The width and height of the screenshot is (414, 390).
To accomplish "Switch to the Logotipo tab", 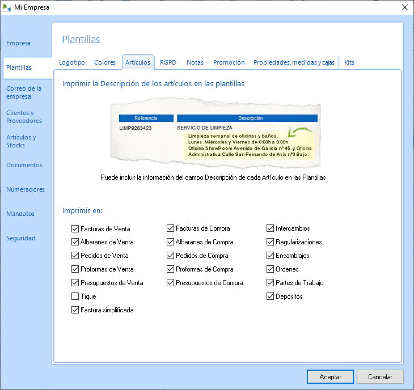I will (x=71, y=62).
